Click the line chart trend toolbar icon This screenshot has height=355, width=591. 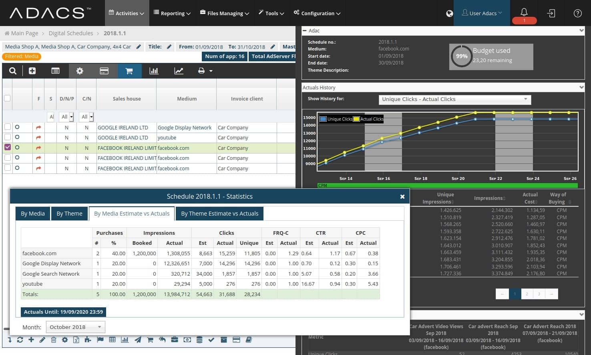coord(179,71)
